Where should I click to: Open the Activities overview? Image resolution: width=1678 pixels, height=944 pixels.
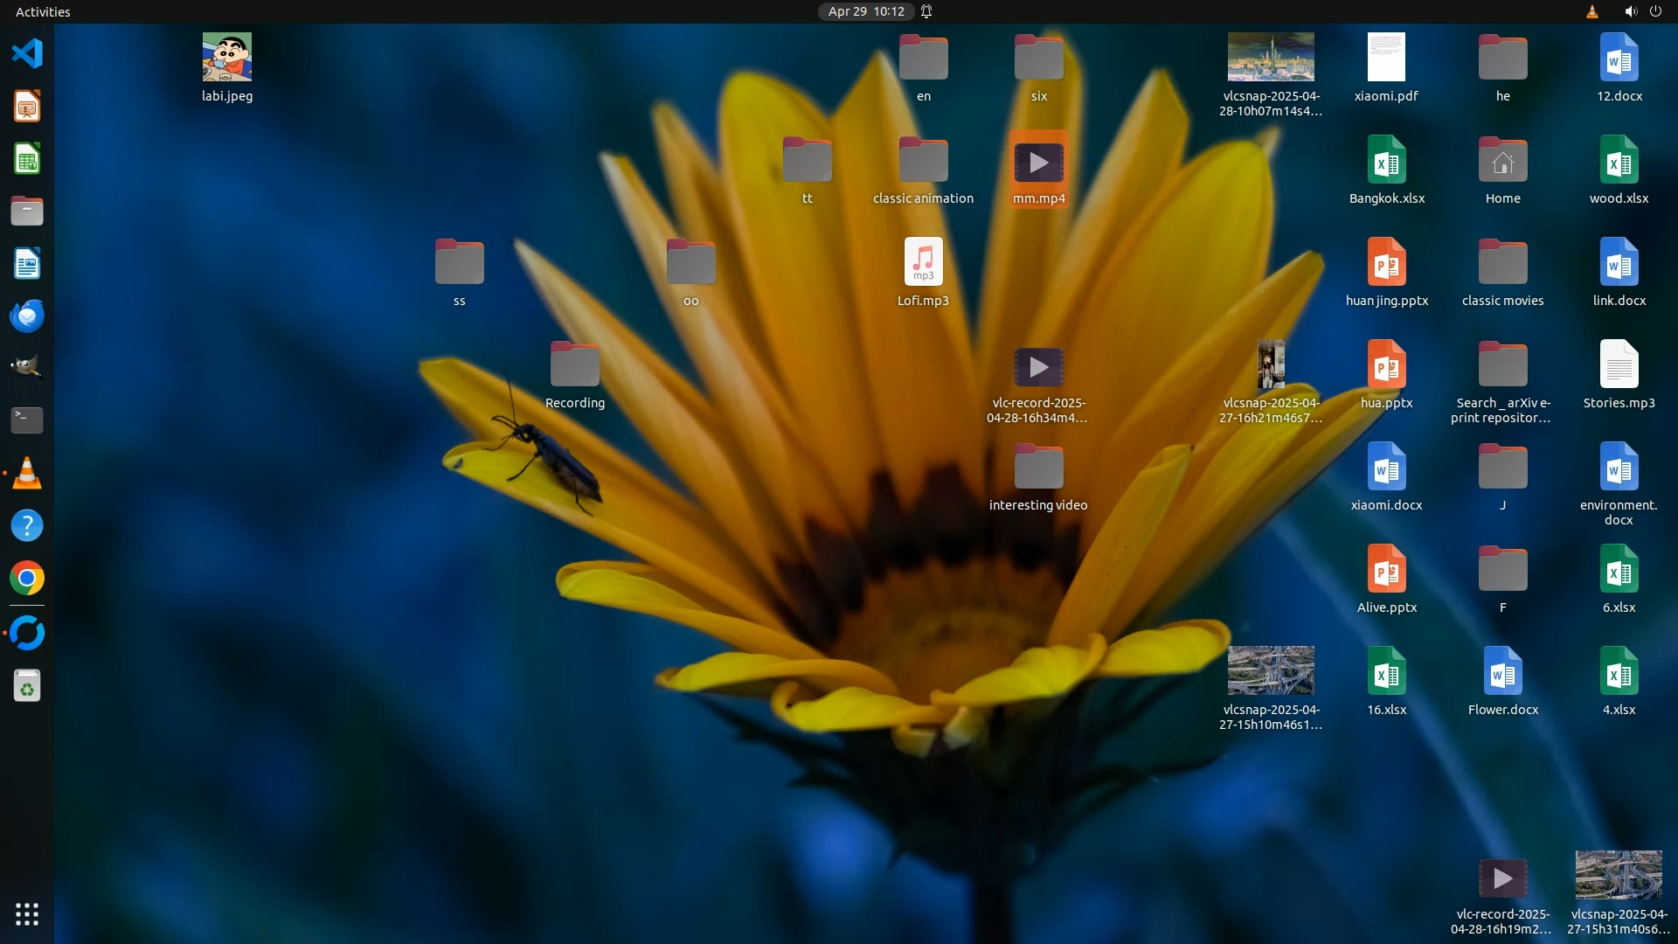43,11
